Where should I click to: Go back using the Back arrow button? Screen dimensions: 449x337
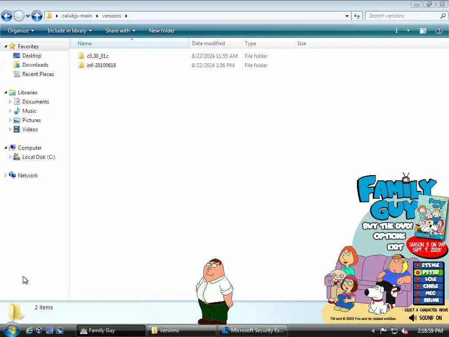tap(7, 16)
